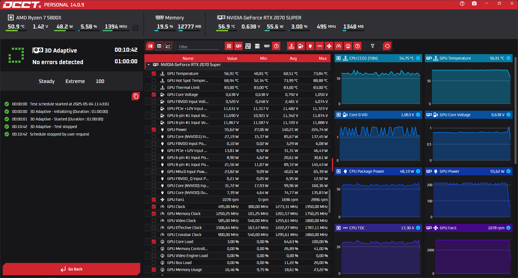This screenshot has height=278, width=518.
Task: Click the CPU CCD1 temperature graph area
Action: click(x=378, y=85)
